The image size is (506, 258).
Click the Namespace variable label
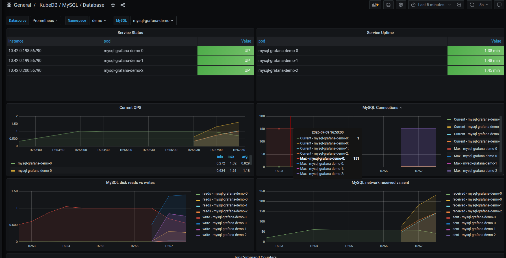[x=77, y=21]
